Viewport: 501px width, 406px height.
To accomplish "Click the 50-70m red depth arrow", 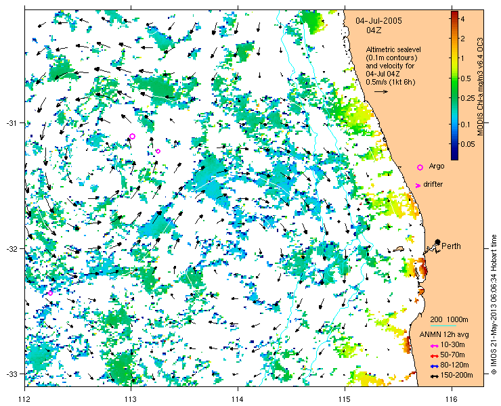I will pos(434,356).
